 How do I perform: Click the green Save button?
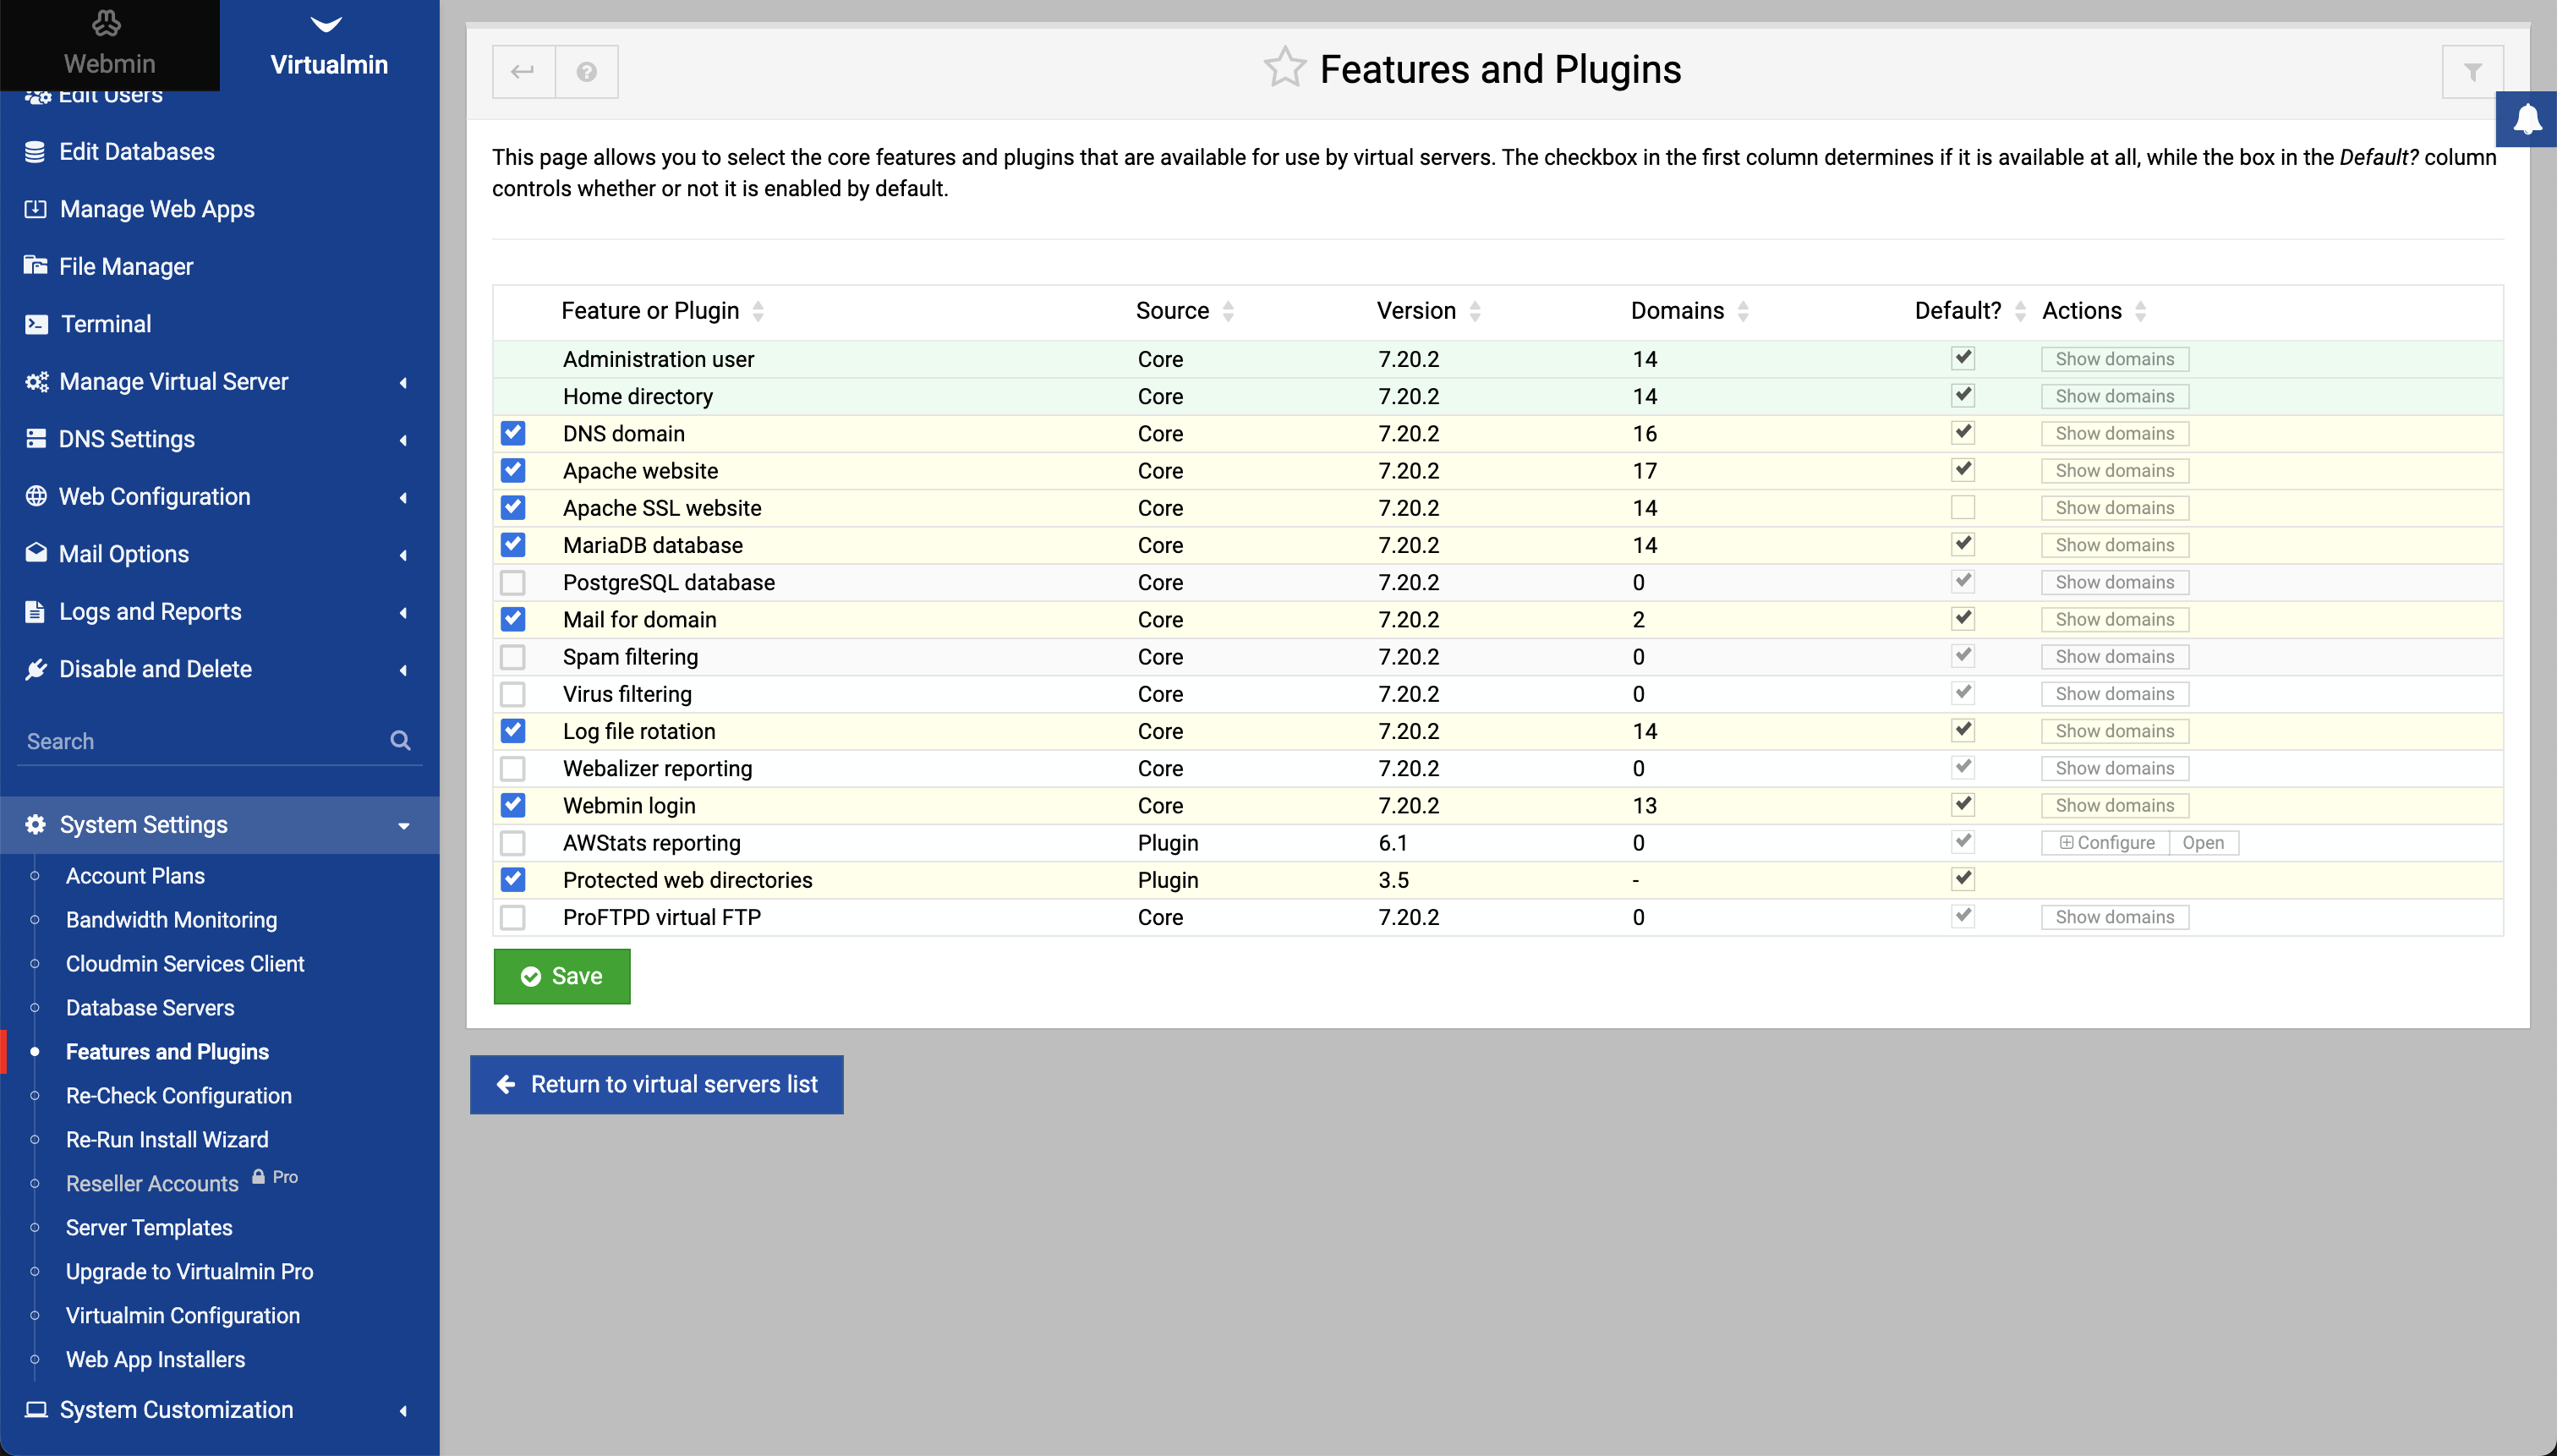click(562, 976)
